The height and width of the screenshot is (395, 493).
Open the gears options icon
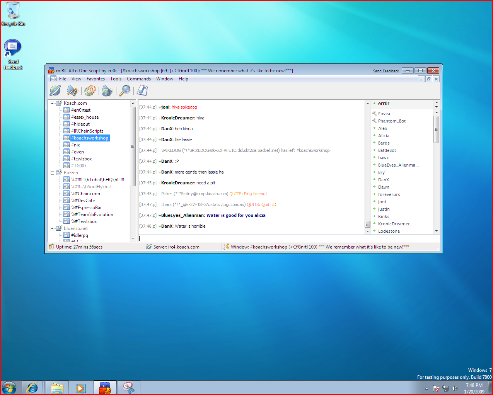(x=90, y=90)
